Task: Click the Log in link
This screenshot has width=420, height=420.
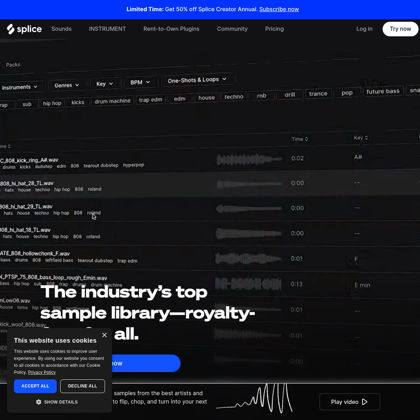Action: point(364,29)
